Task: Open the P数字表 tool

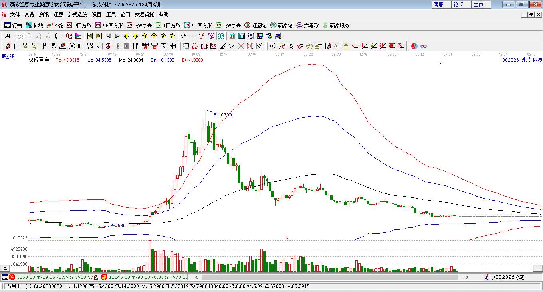Action: click(x=139, y=25)
